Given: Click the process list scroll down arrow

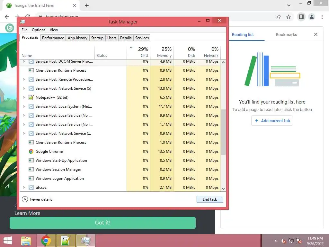Looking at the screenshot, I should [224, 188].
